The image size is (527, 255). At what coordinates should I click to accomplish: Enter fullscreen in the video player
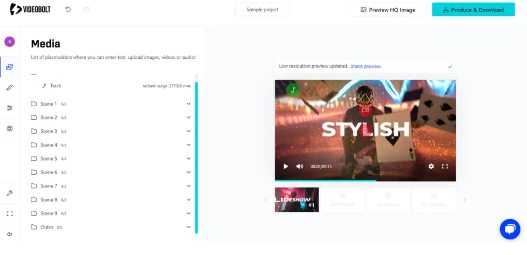(x=445, y=166)
